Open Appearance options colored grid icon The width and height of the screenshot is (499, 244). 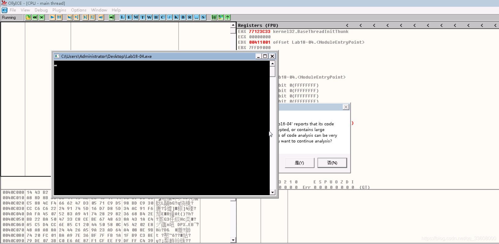tap(221, 17)
